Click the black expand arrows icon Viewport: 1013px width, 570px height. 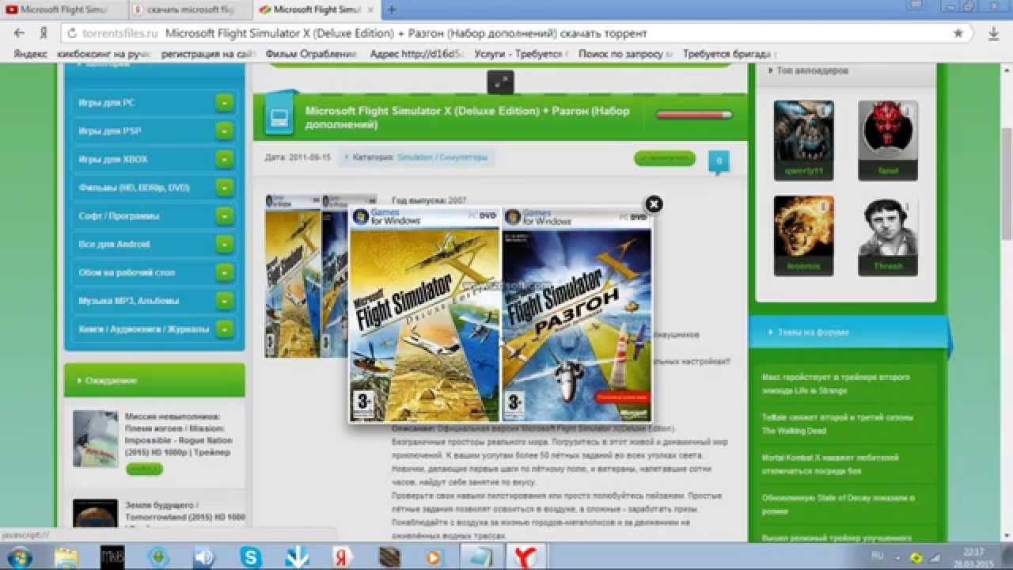point(500,82)
